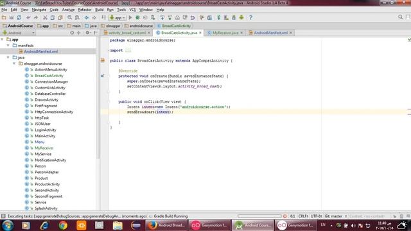Open project panel settings gear dropdown
This screenshot has width=411, height=231.
(x=88, y=33)
